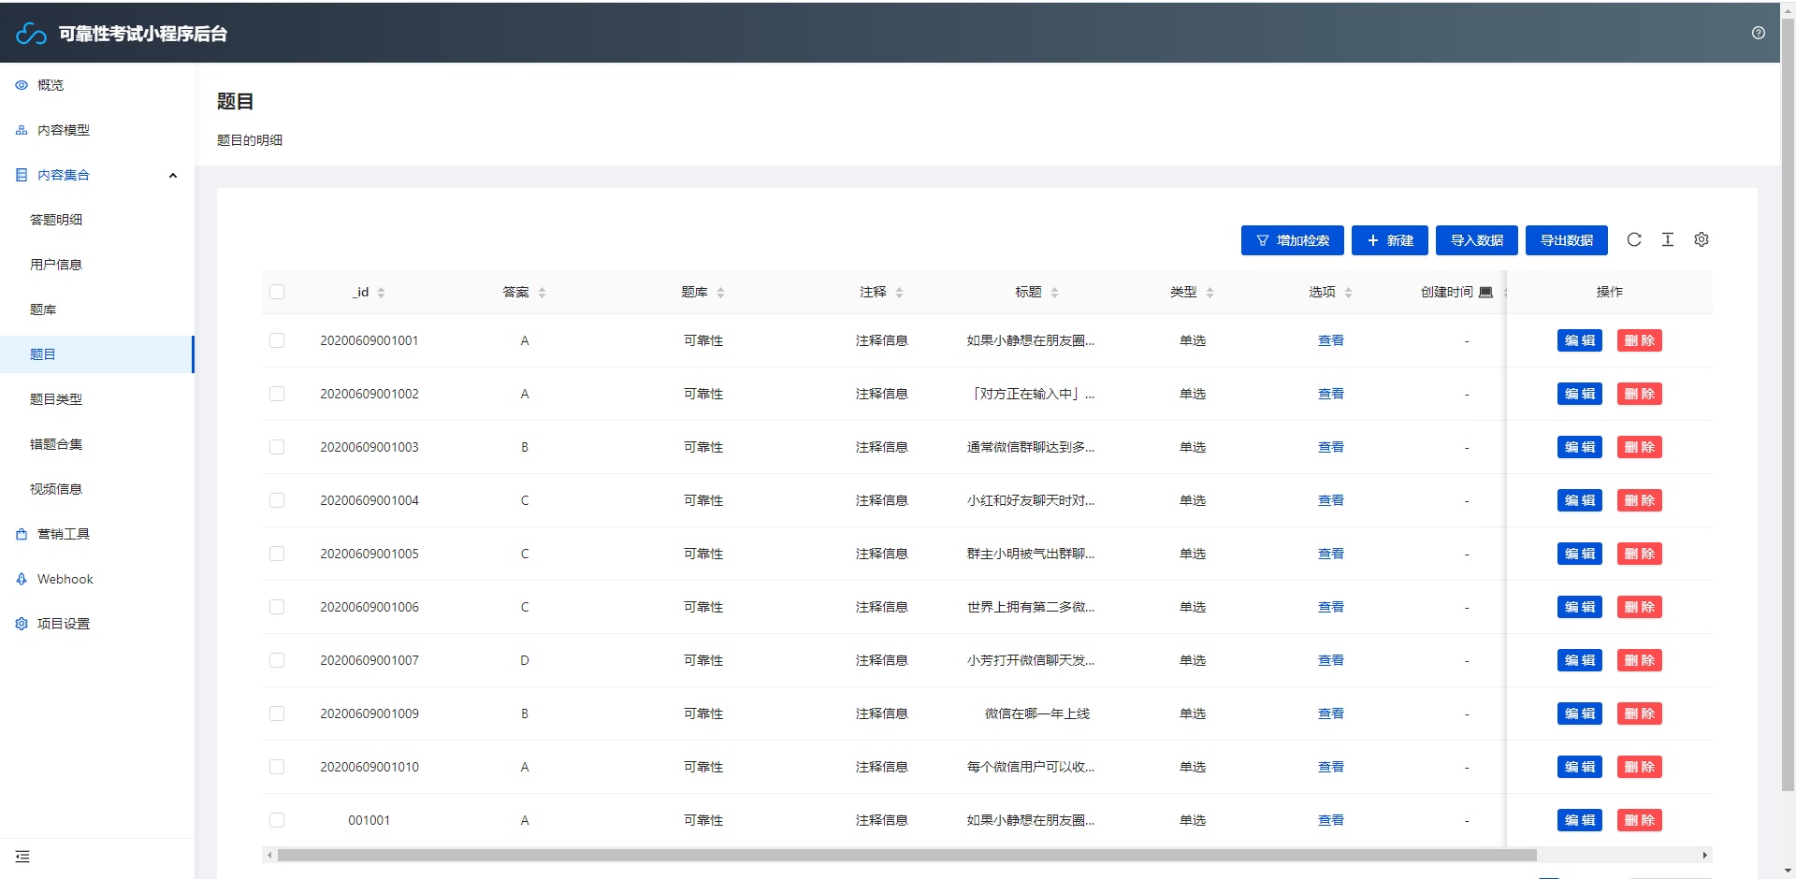Viewport: 1796px width, 879px height.
Task: Delete row 20200609001002 with 删除
Action: pos(1640,394)
